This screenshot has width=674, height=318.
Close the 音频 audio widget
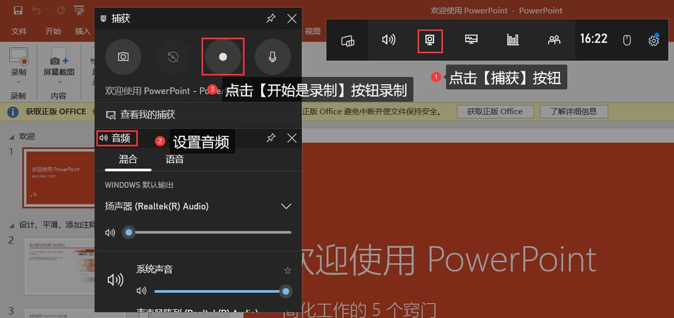click(292, 137)
